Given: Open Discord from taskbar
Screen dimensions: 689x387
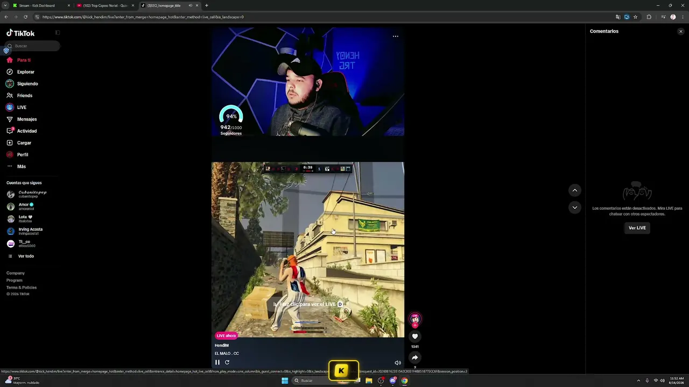Looking at the screenshot, I should pyautogui.click(x=392, y=381).
